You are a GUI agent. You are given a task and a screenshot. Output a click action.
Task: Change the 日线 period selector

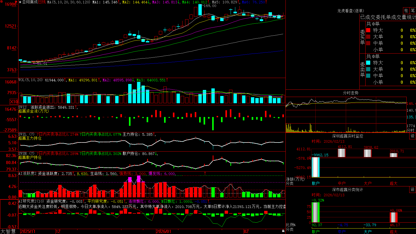click(42, 2)
